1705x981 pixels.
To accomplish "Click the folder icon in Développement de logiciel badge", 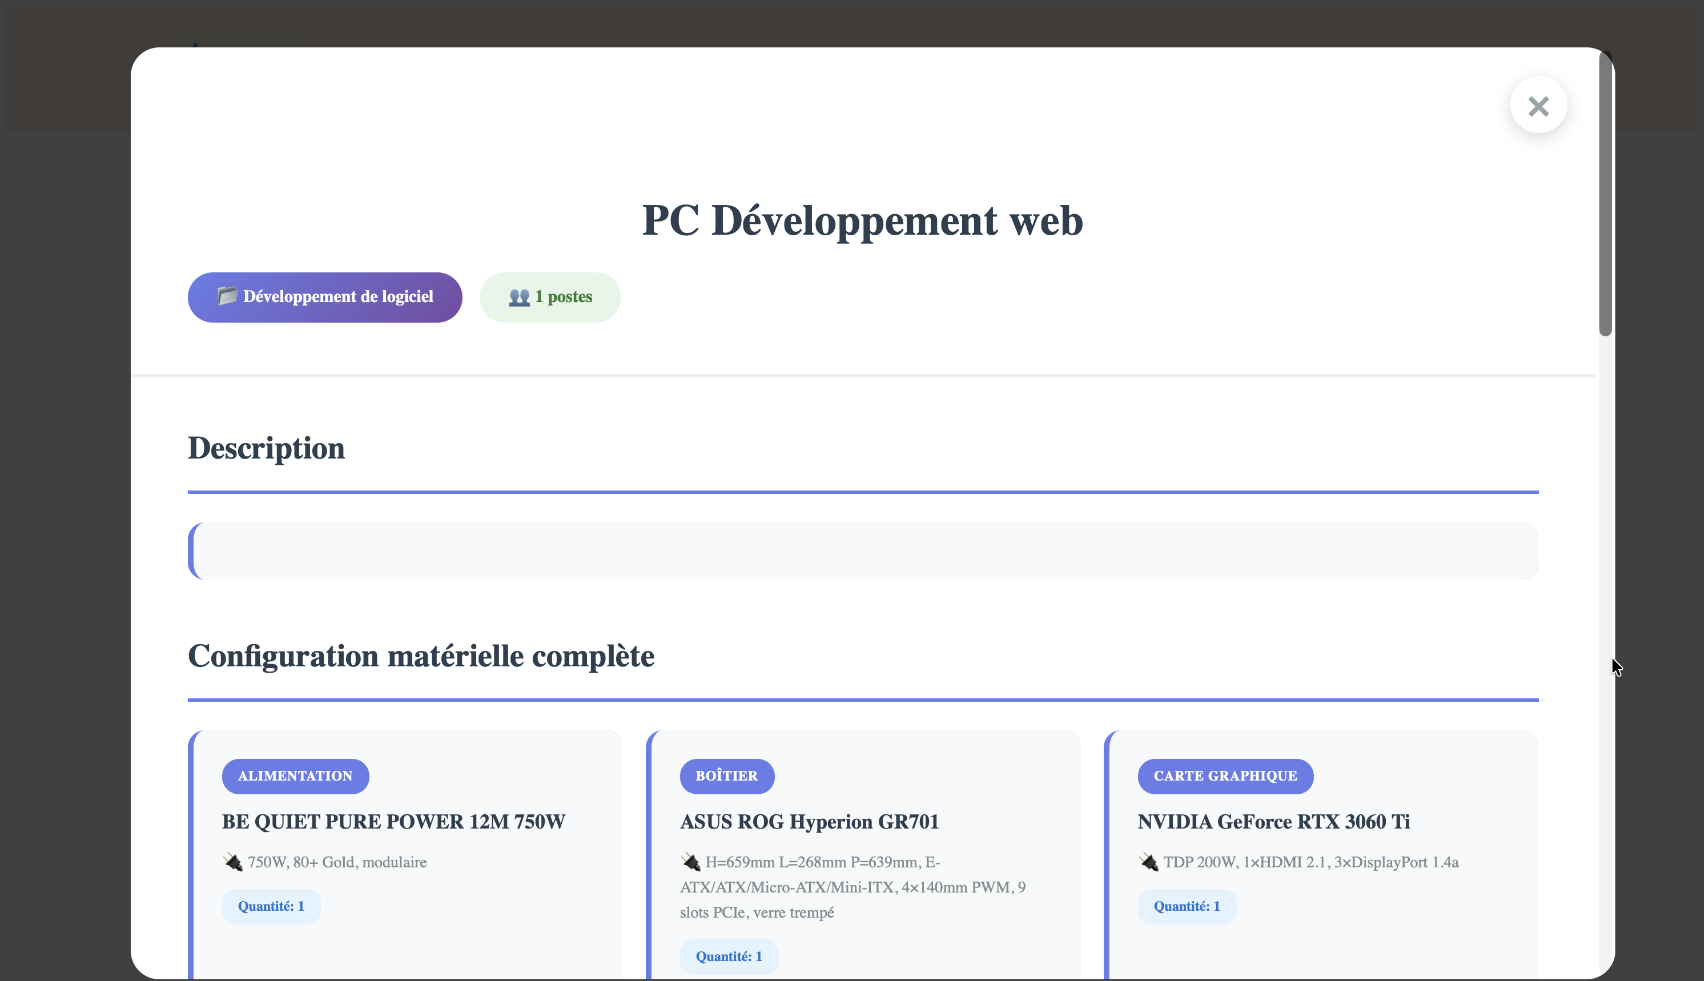I will pos(228,296).
